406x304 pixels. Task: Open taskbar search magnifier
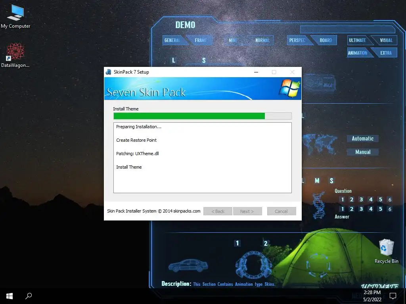pyautogui.click(x=29, y=296)
